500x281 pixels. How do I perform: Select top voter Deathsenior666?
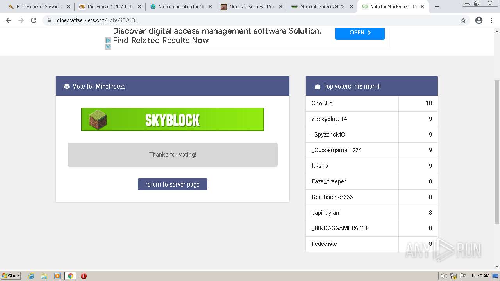point(332,197)
